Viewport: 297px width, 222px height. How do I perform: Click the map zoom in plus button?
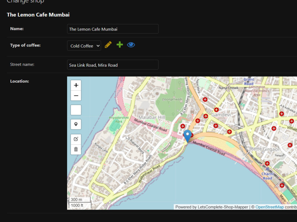(x=76, y=85)
